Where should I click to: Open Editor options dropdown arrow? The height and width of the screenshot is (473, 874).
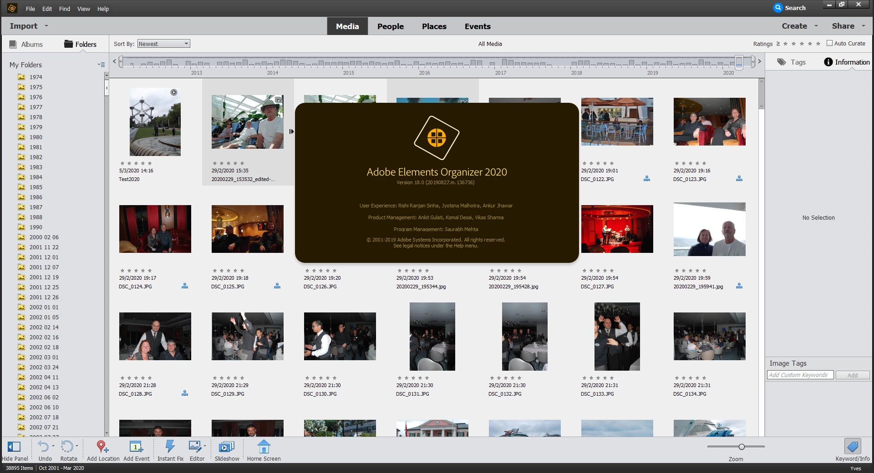(x=205, y=446)
